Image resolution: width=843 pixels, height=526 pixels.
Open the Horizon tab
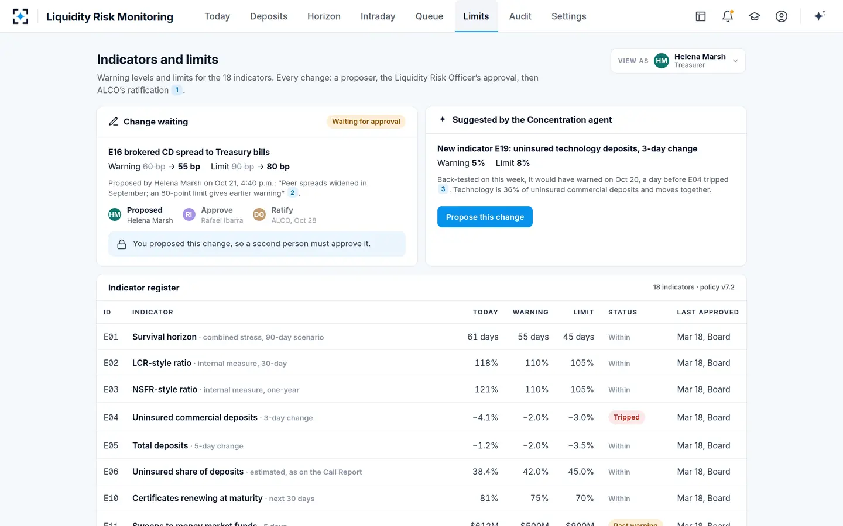click(324, 16)
